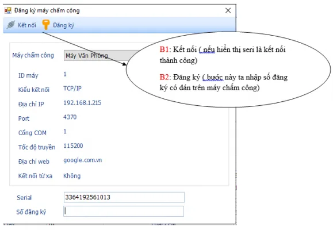Click the Địa chỉ IP label
Viewport: 333px width, 230px height.
31,104
